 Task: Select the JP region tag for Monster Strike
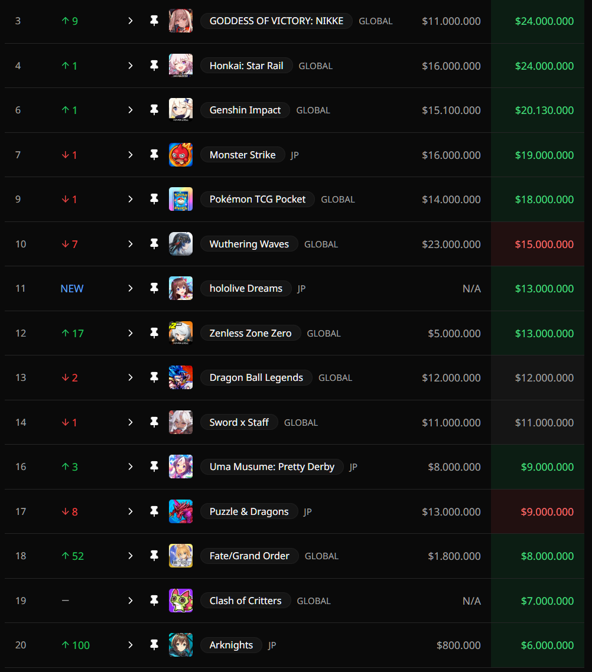[x=294, y=155]
